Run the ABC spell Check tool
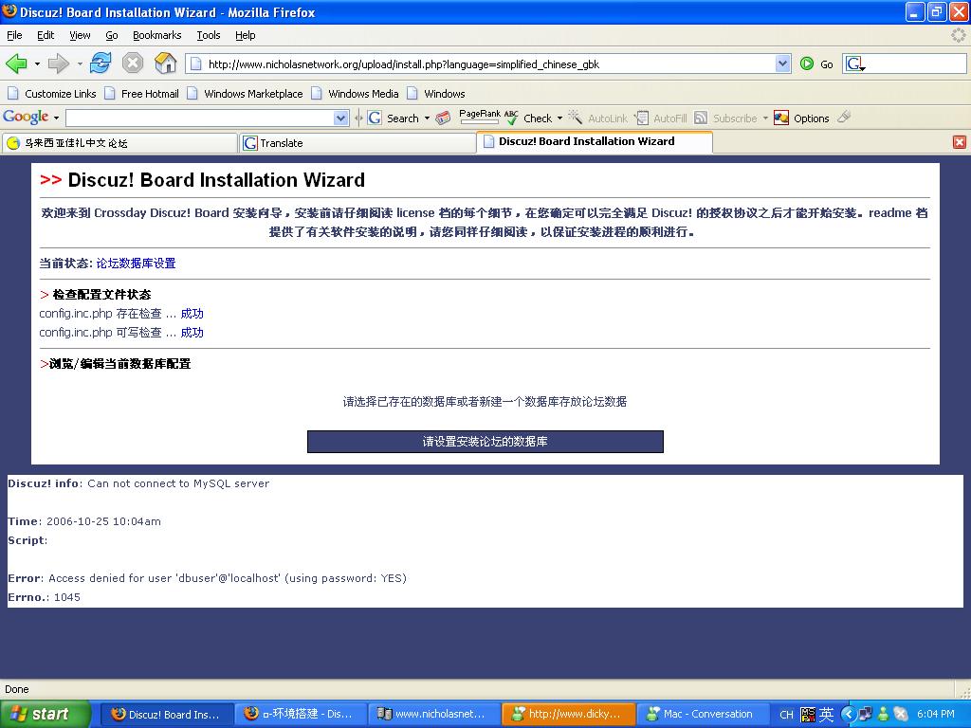This screenshot has width=971, height=728. pos(528,118)
